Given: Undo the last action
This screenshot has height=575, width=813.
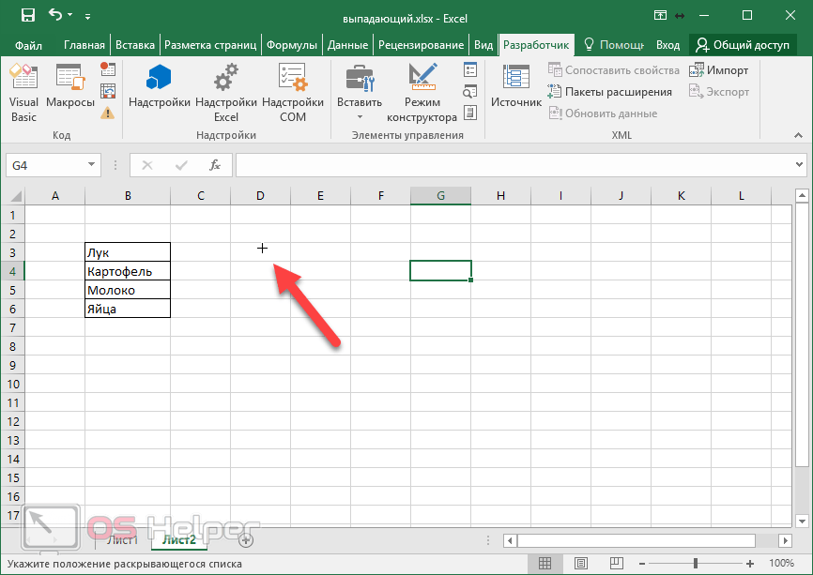Looking at the screenshot, I should pyautogui.click(x=55, y=15).
